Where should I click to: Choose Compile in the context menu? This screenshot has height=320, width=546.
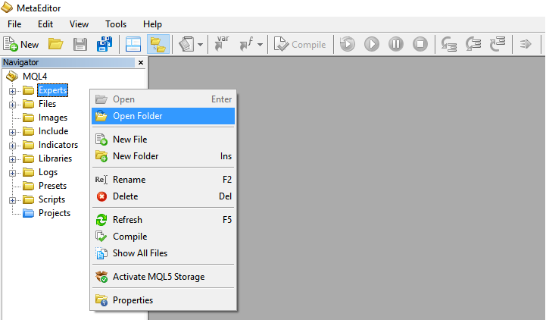coord(163,237)
